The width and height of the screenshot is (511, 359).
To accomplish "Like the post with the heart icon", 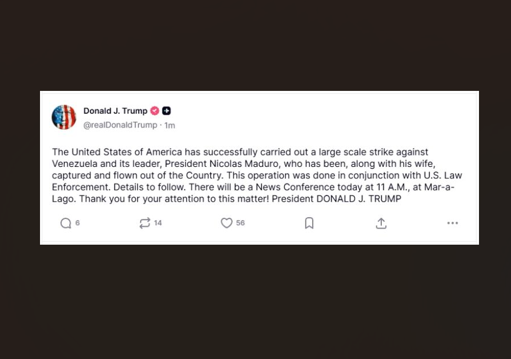I will (x=227, y=223).
